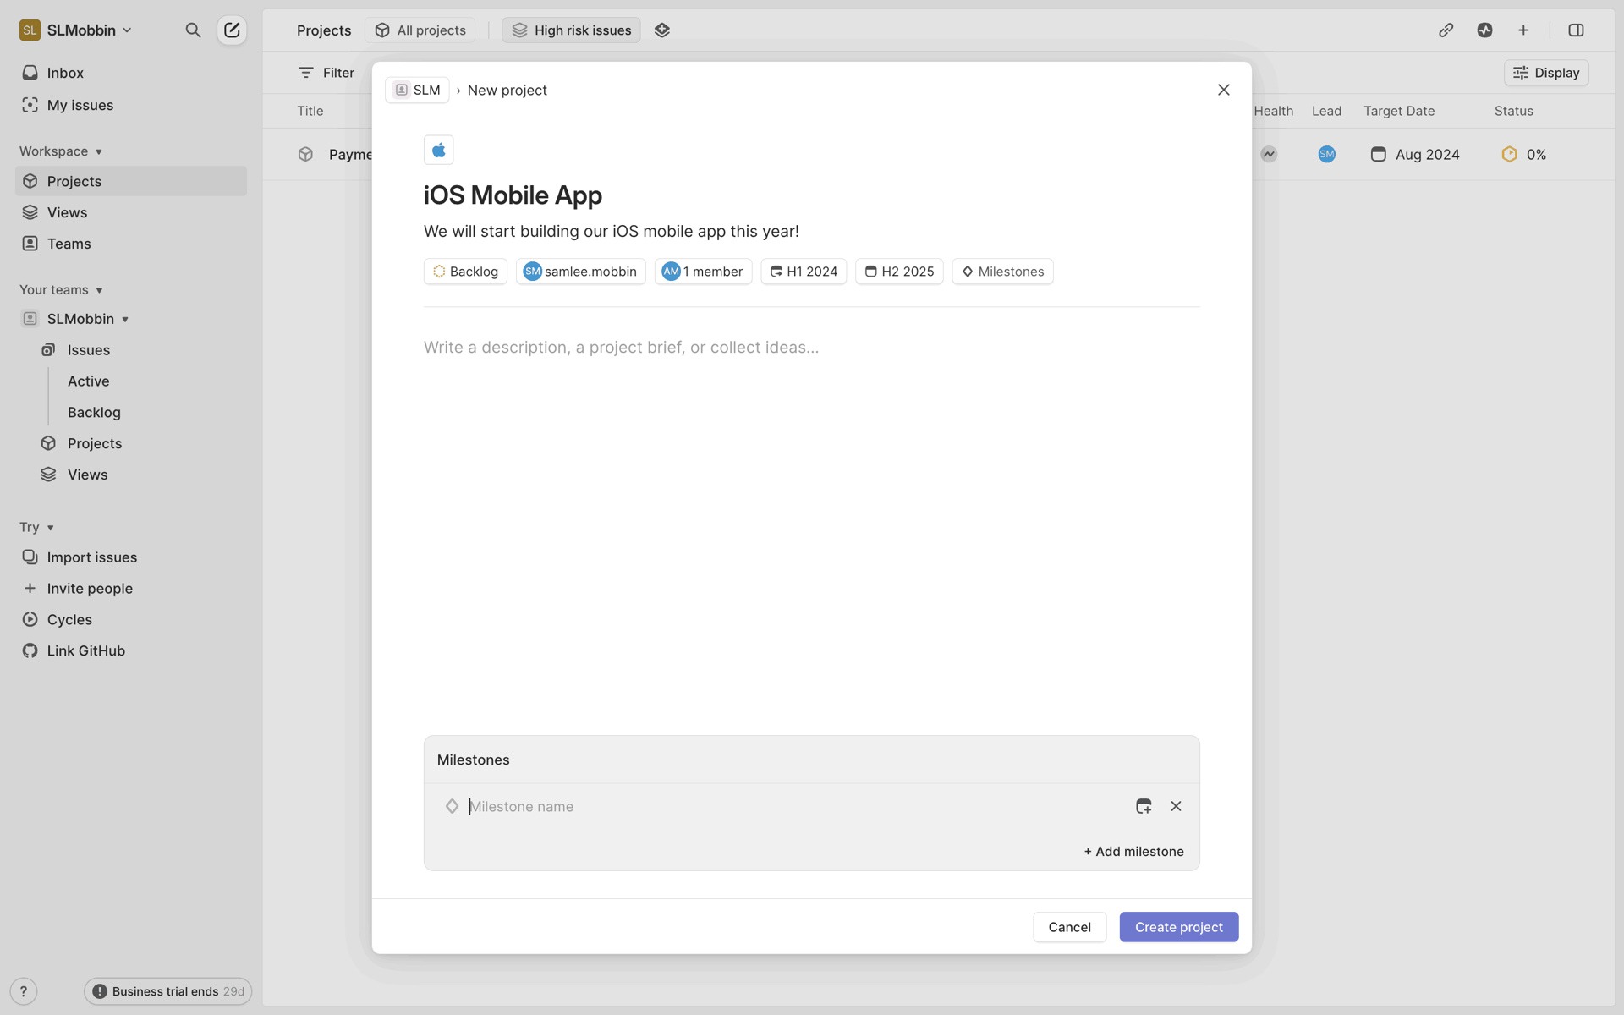Viewport: 1624px width, 1015px height.
Task: Open the SLMobbin workspace switcher dropdown
Action: click(76, 30)
